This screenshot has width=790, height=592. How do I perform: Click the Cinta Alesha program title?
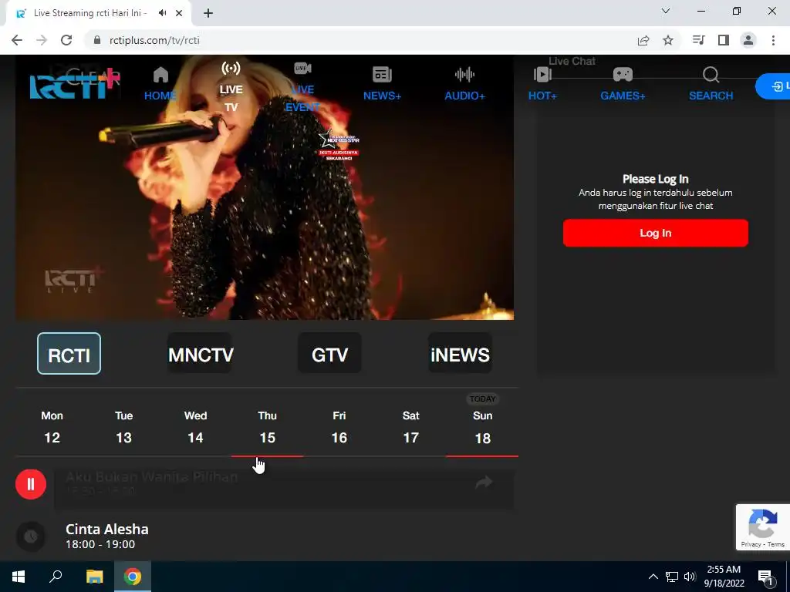click(x=106, y=529)
